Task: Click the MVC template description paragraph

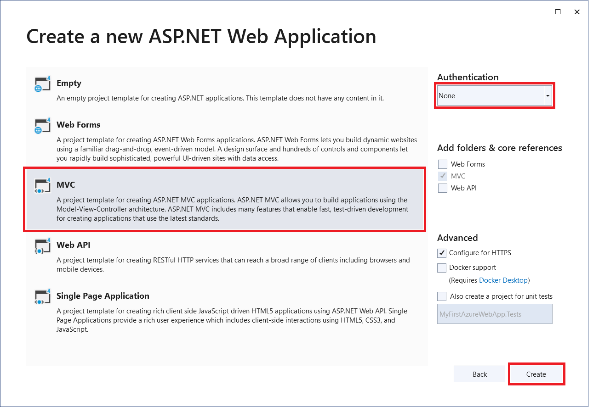Action: click(x=232, y=209)
